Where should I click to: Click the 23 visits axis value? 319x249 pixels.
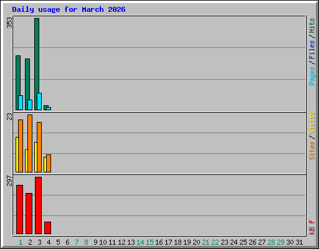coord(9,116)
